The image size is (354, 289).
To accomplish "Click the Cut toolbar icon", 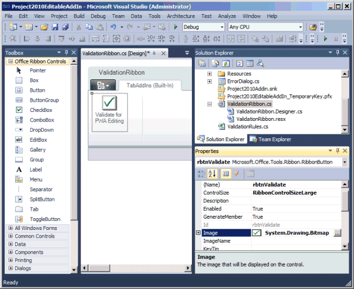I will 79,27.
